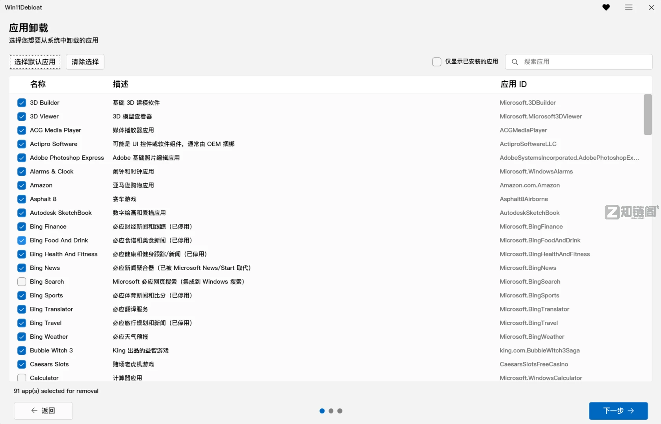This screenshot has width=661, height=424.
Task: Uncheck the Bing Weather app
Action: pos(22,336)
